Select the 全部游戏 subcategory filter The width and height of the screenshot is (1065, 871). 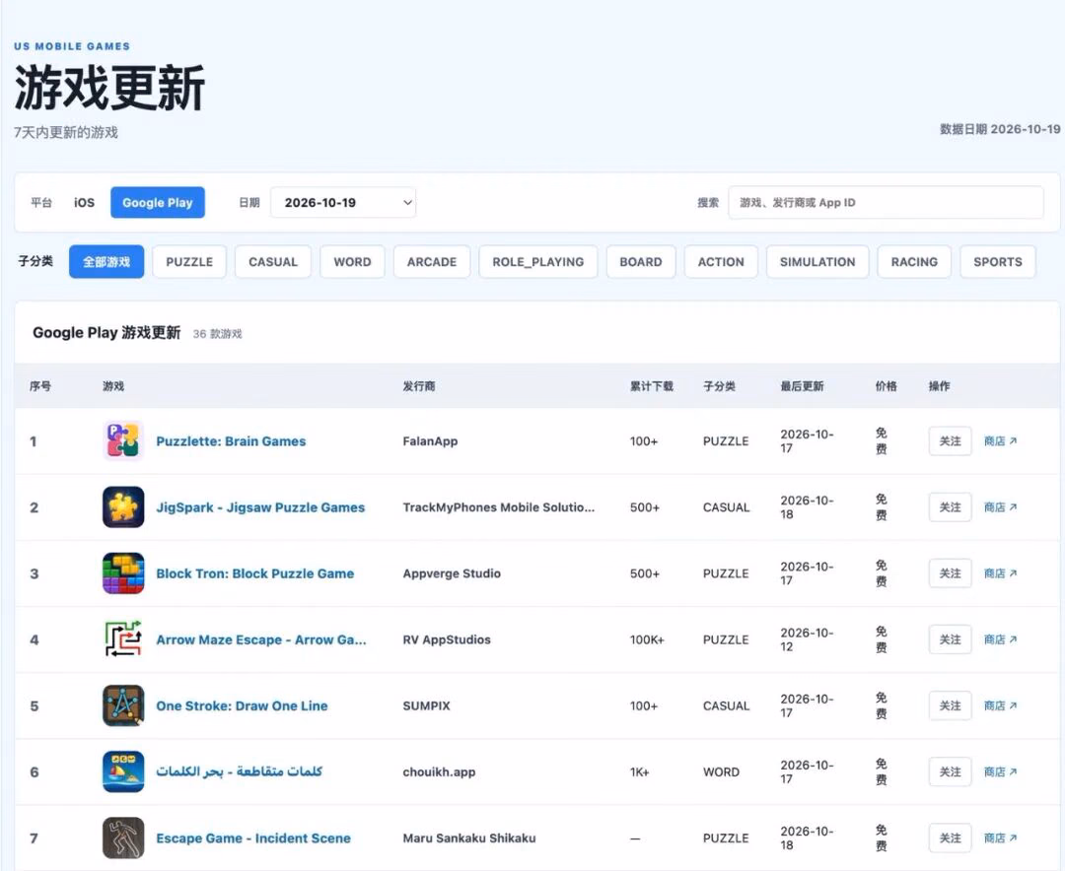[106, 261]
